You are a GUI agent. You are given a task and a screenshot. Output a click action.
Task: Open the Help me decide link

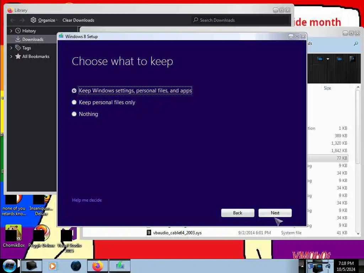coord(87,200)
